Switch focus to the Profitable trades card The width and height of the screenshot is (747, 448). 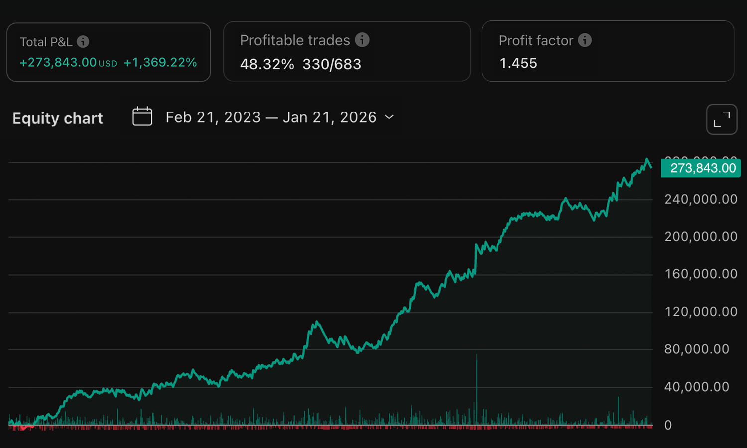[347, 51]
